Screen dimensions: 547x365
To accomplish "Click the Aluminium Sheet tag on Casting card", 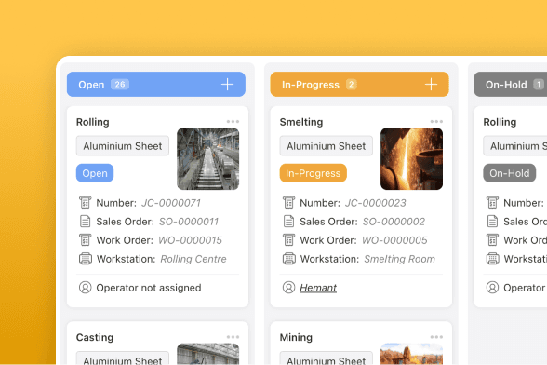I will pyautogui.click(x=123, y=358).
